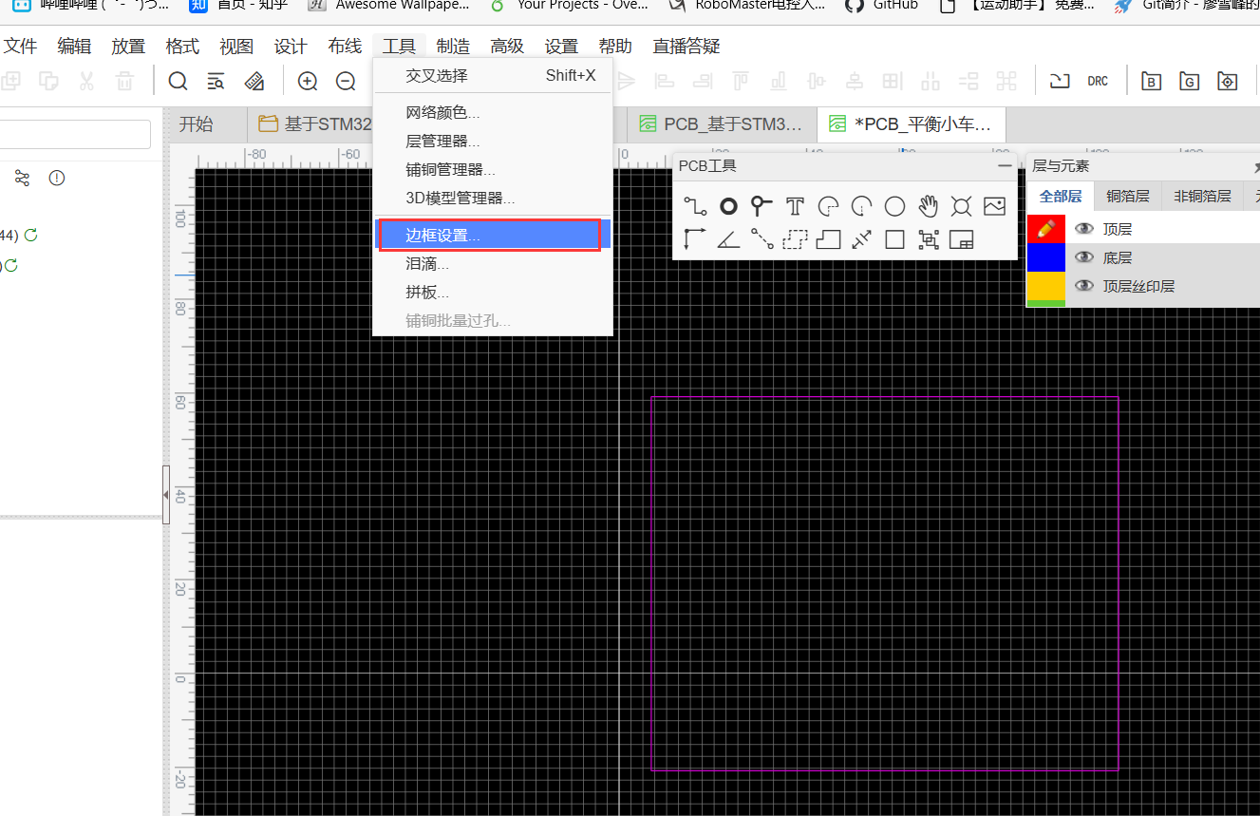The image size is (1260, 816).
Task: Toggle visibility eye of 底层 layer
Action: point(1083,256)
